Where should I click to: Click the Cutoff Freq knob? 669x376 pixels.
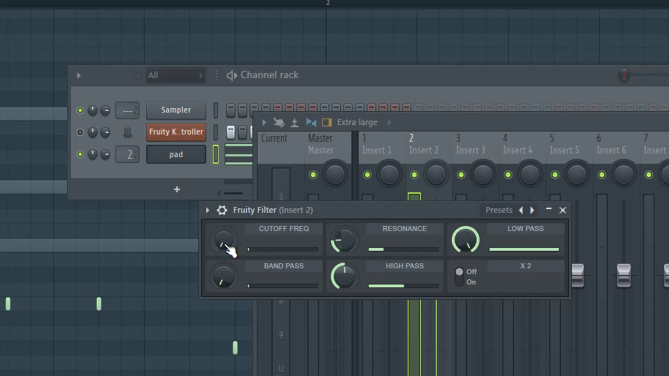224,240
